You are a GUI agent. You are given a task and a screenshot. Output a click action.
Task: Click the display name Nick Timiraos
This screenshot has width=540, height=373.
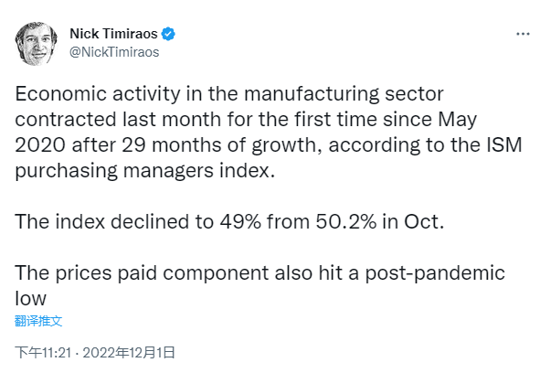(113, 34)
